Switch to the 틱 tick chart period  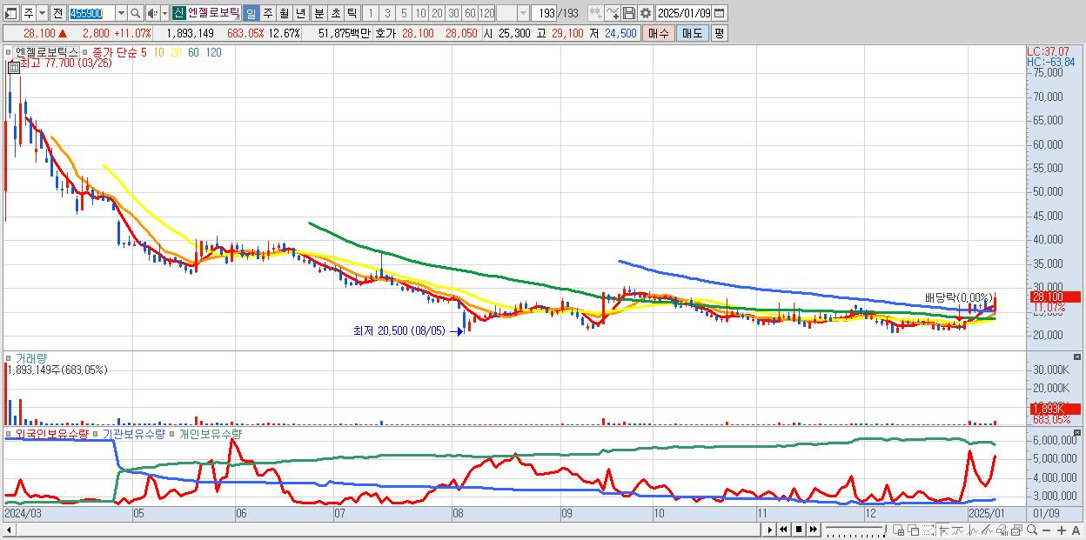352,13
